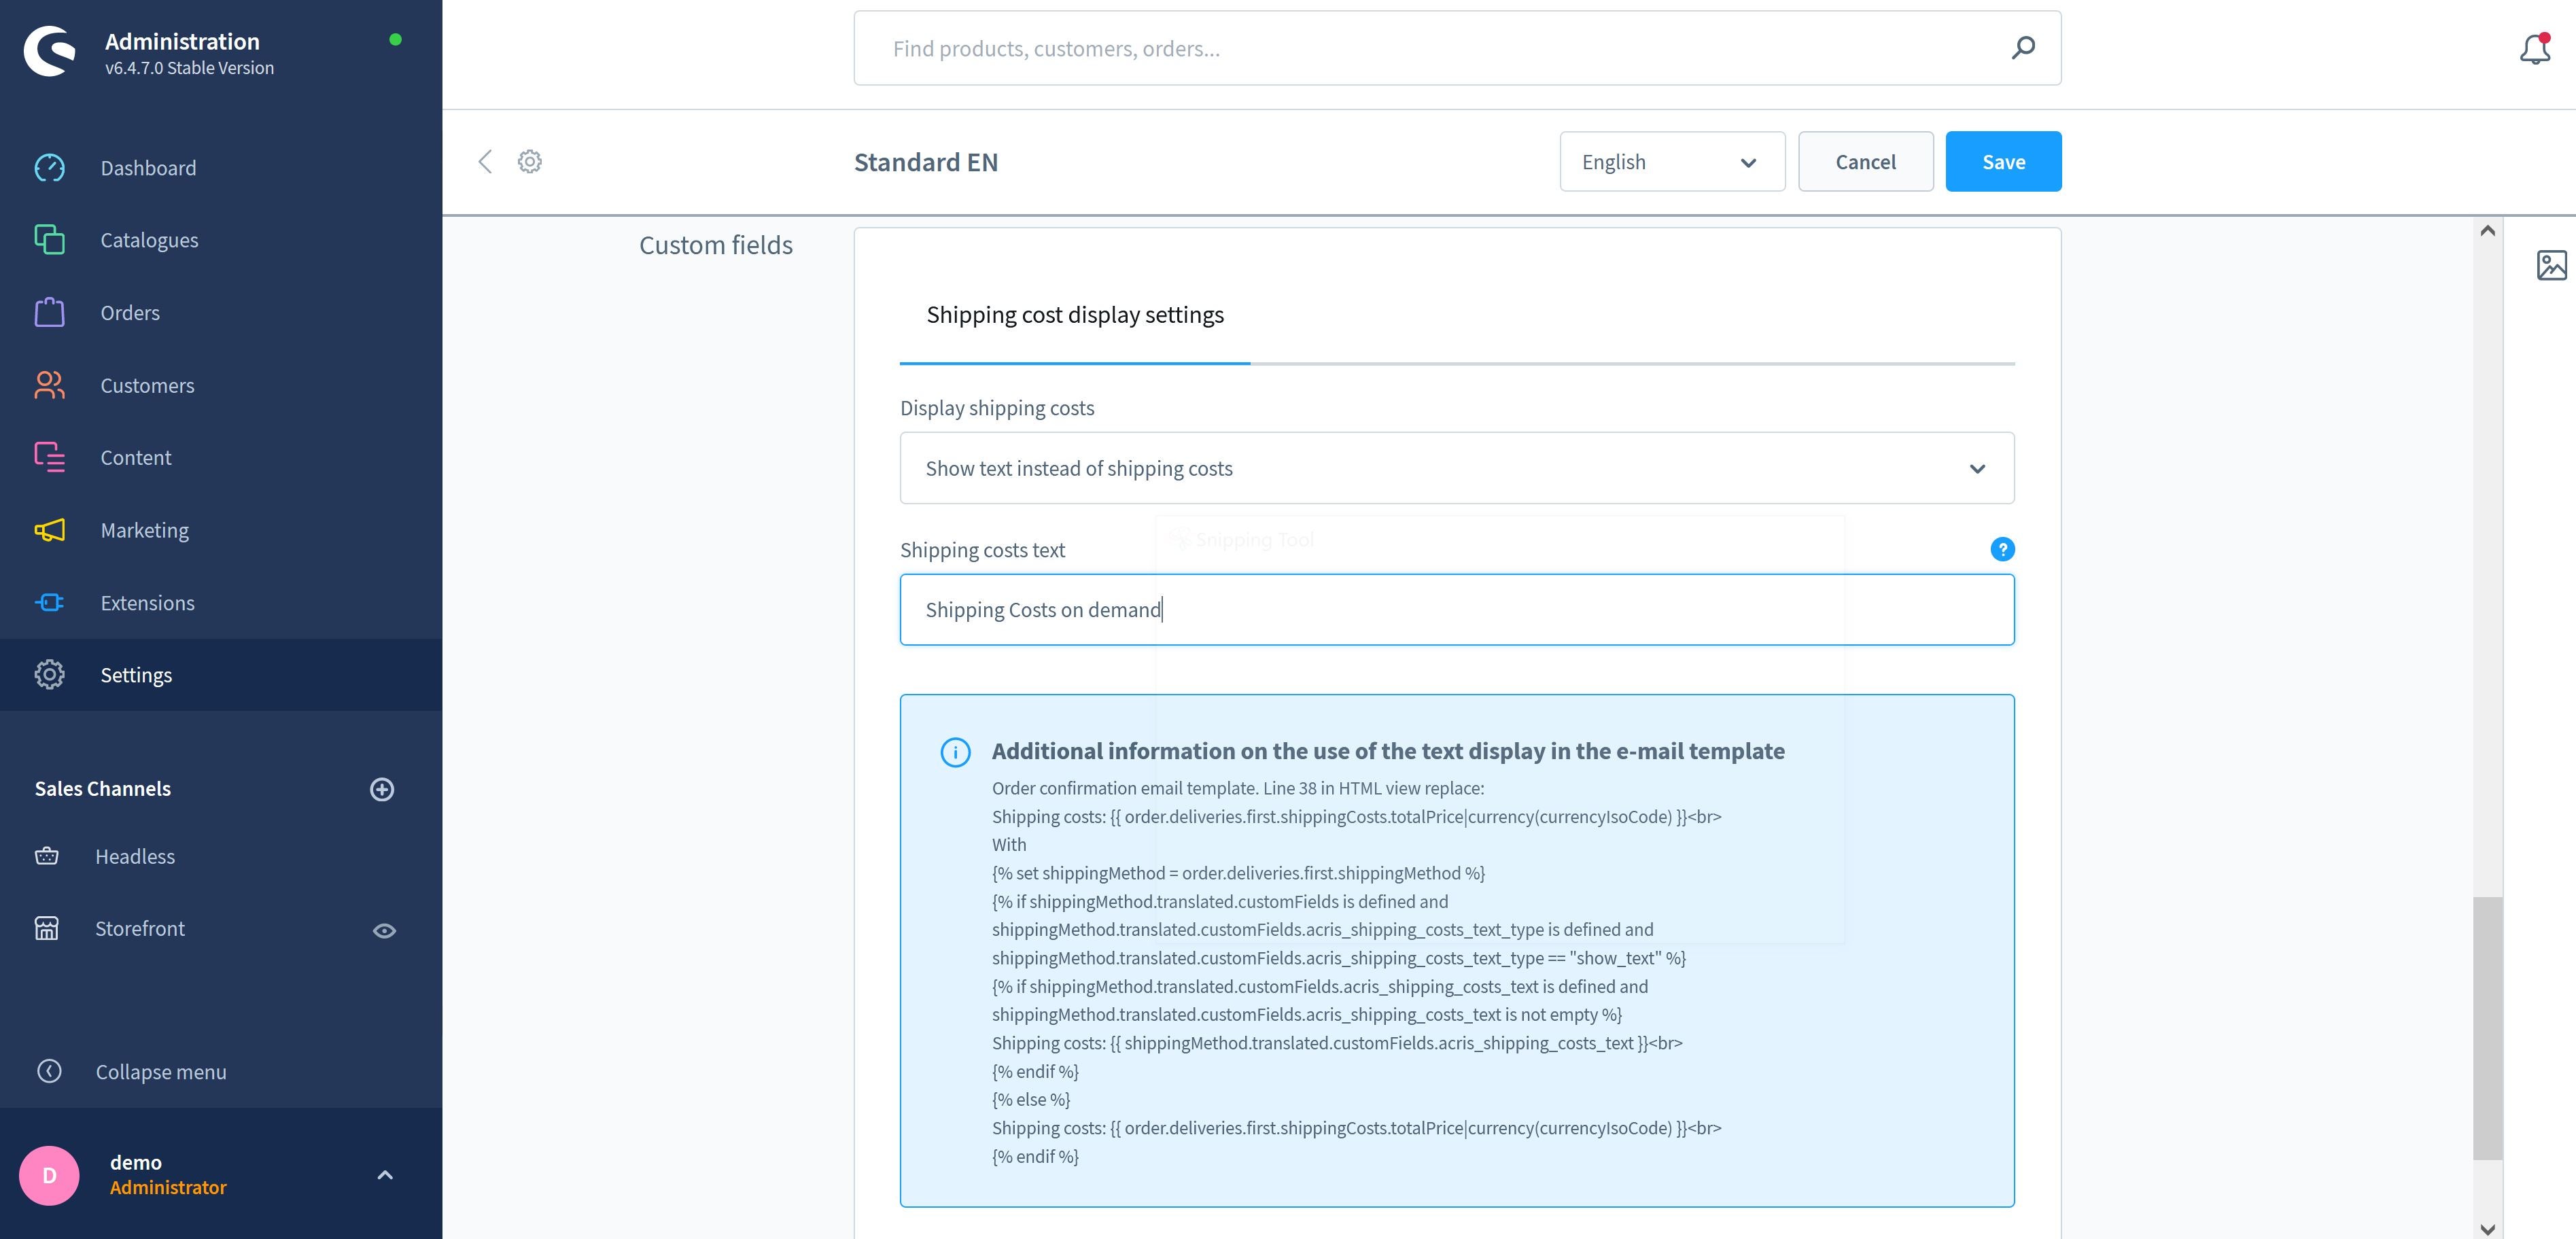Click the demo user avatar
Image resolution: width=2576 pixels, height=1239 pixels.
[49, 1176]
